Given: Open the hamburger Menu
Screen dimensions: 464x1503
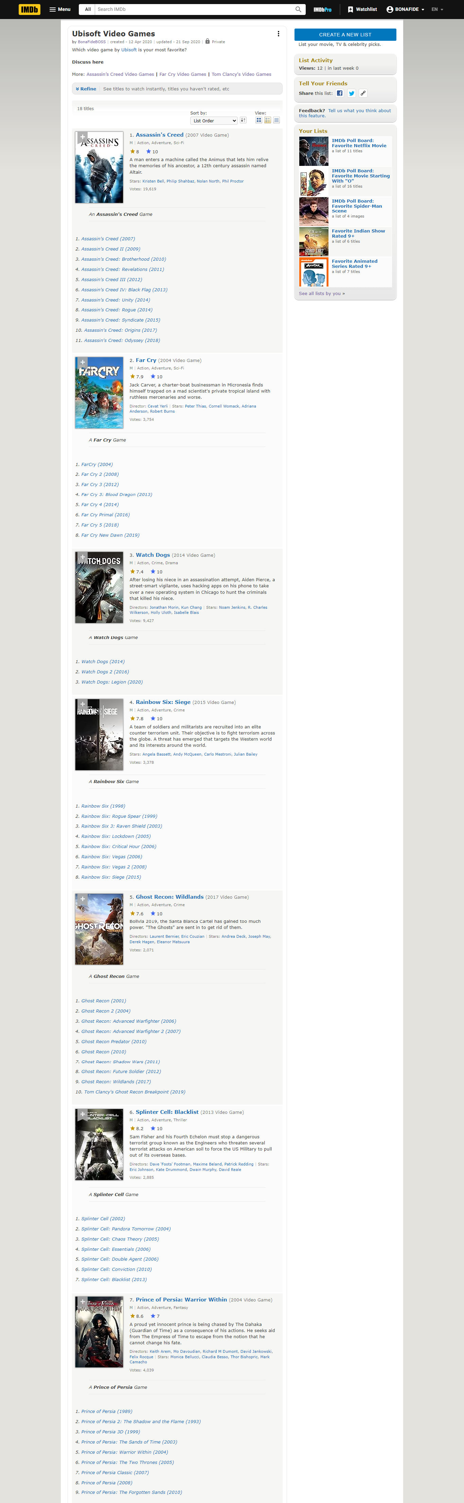Looking at the screenshot, I should [60, 9].
